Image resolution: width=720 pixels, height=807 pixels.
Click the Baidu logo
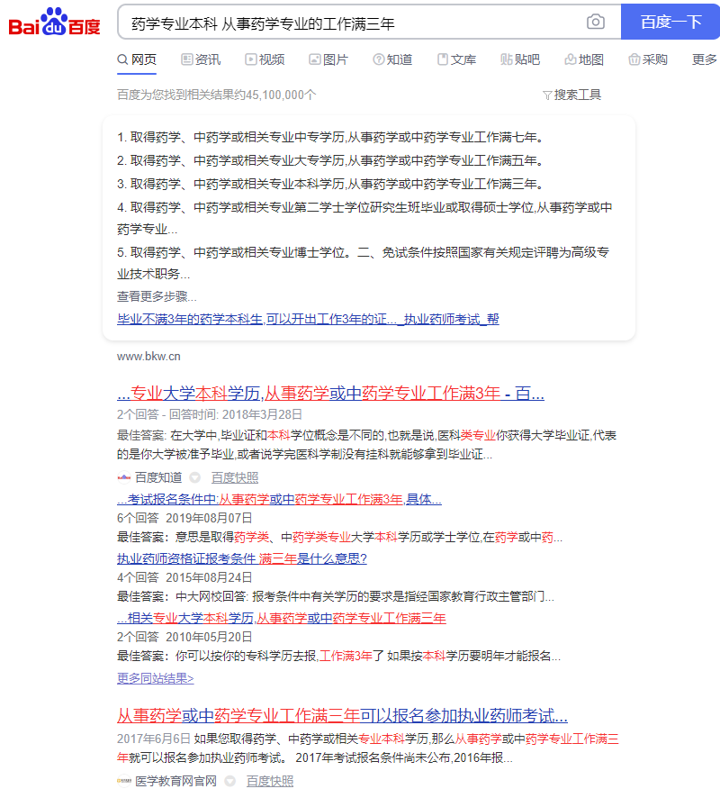(55, 22)
